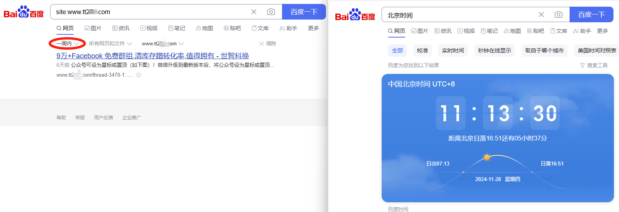Select 贴吧 tab in left window
Viewport: 619px width, 212px height.
(x=232, y=28)
